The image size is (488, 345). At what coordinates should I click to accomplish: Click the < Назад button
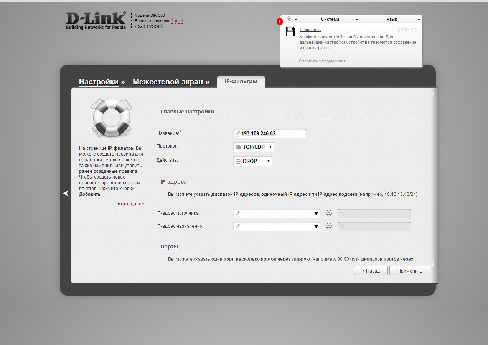(x=371, y=271)
